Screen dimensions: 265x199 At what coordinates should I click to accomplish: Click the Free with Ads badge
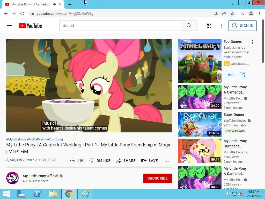coord(234,131)
